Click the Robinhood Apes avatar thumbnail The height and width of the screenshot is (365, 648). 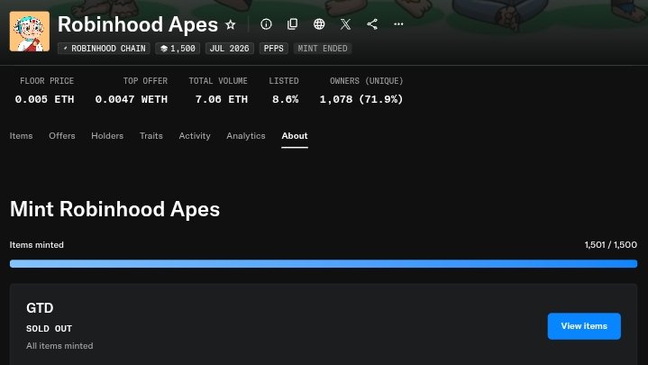click(x=30, y=32)
